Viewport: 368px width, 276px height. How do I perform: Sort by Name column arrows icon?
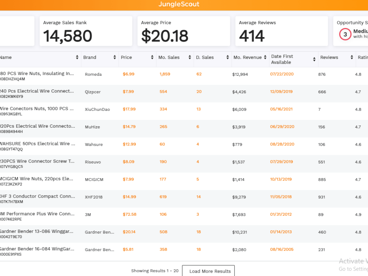click(x=77, y=57)
